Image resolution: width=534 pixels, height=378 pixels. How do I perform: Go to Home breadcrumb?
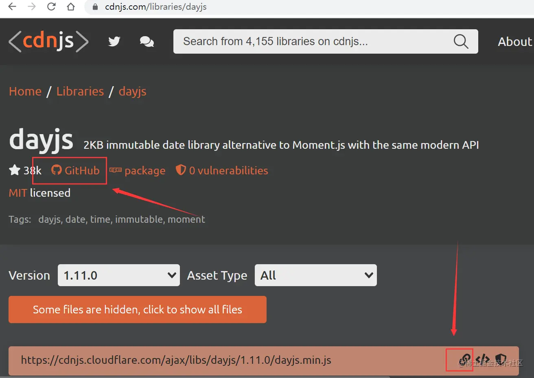[25, 91]
